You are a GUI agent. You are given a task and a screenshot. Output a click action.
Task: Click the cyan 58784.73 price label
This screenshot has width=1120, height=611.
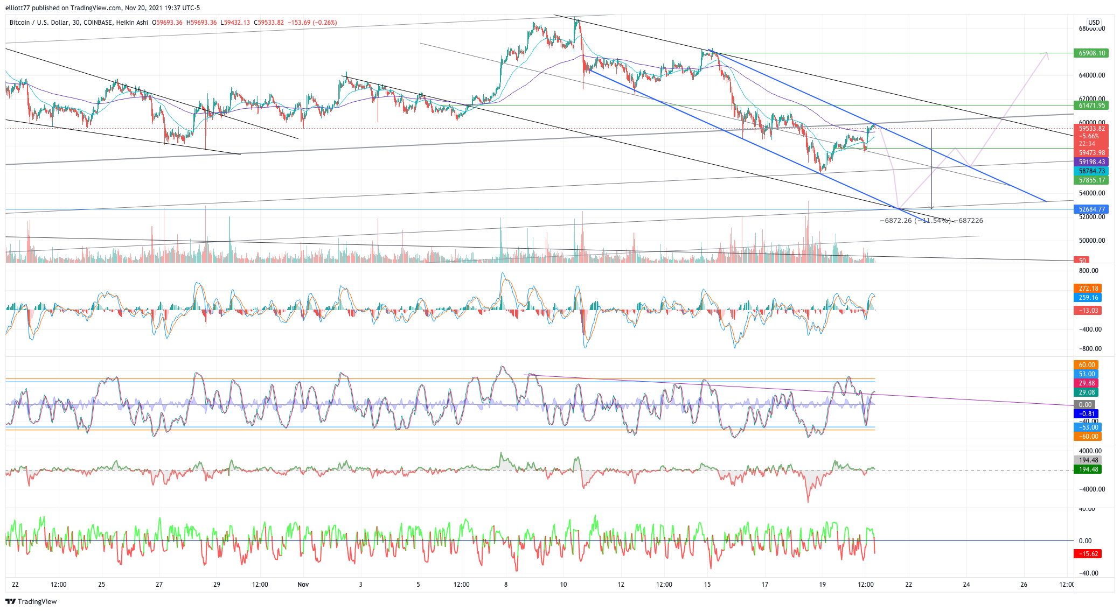click(x=1091, y=171)
